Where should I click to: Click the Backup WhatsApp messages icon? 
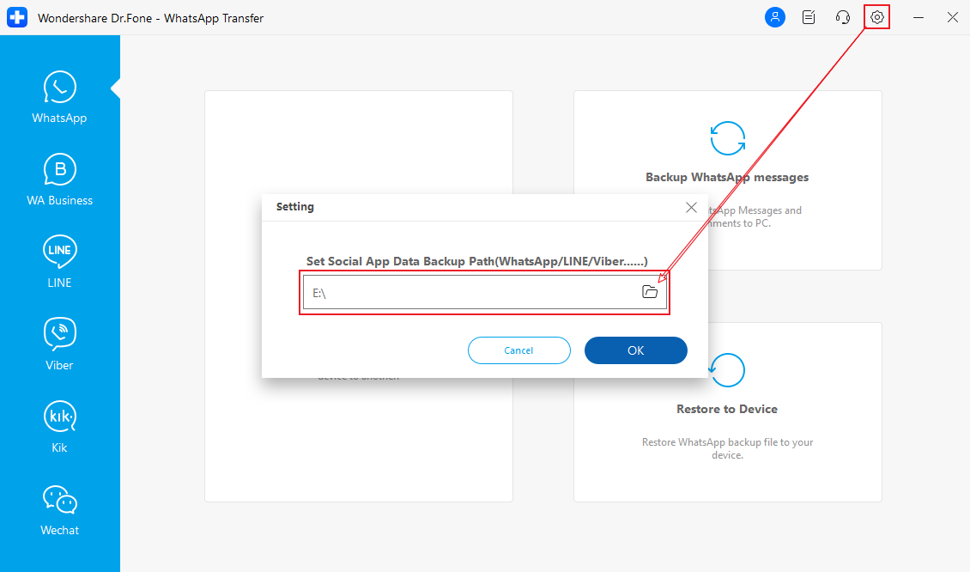(727, 137)
